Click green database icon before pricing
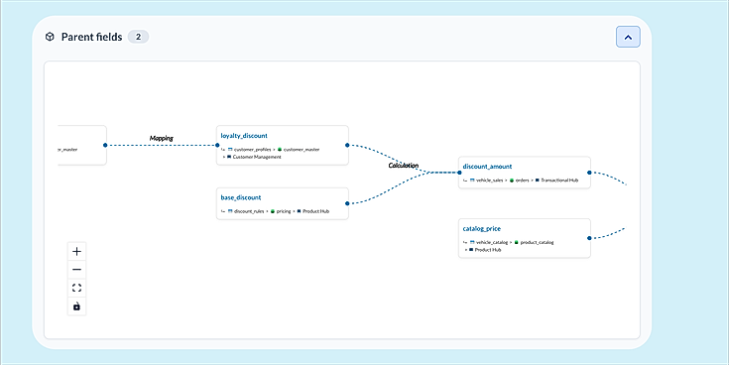The height and width of the screenshot is (365, 729). pos(273,211)
